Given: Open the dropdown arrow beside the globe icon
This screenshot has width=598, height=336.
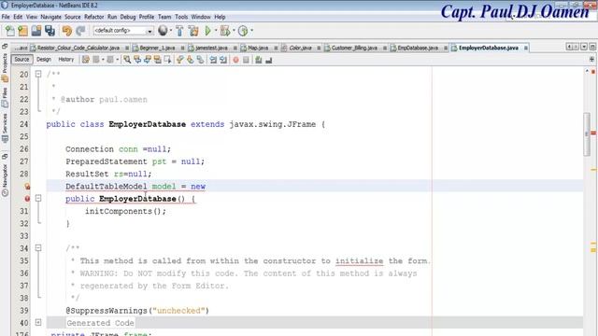Looking at the screenshot, I should [x=170, y=31].
